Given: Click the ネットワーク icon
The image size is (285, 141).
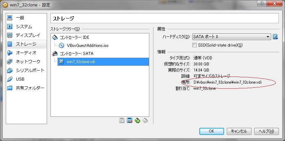Looking at the screenshot, I should 9,61.
